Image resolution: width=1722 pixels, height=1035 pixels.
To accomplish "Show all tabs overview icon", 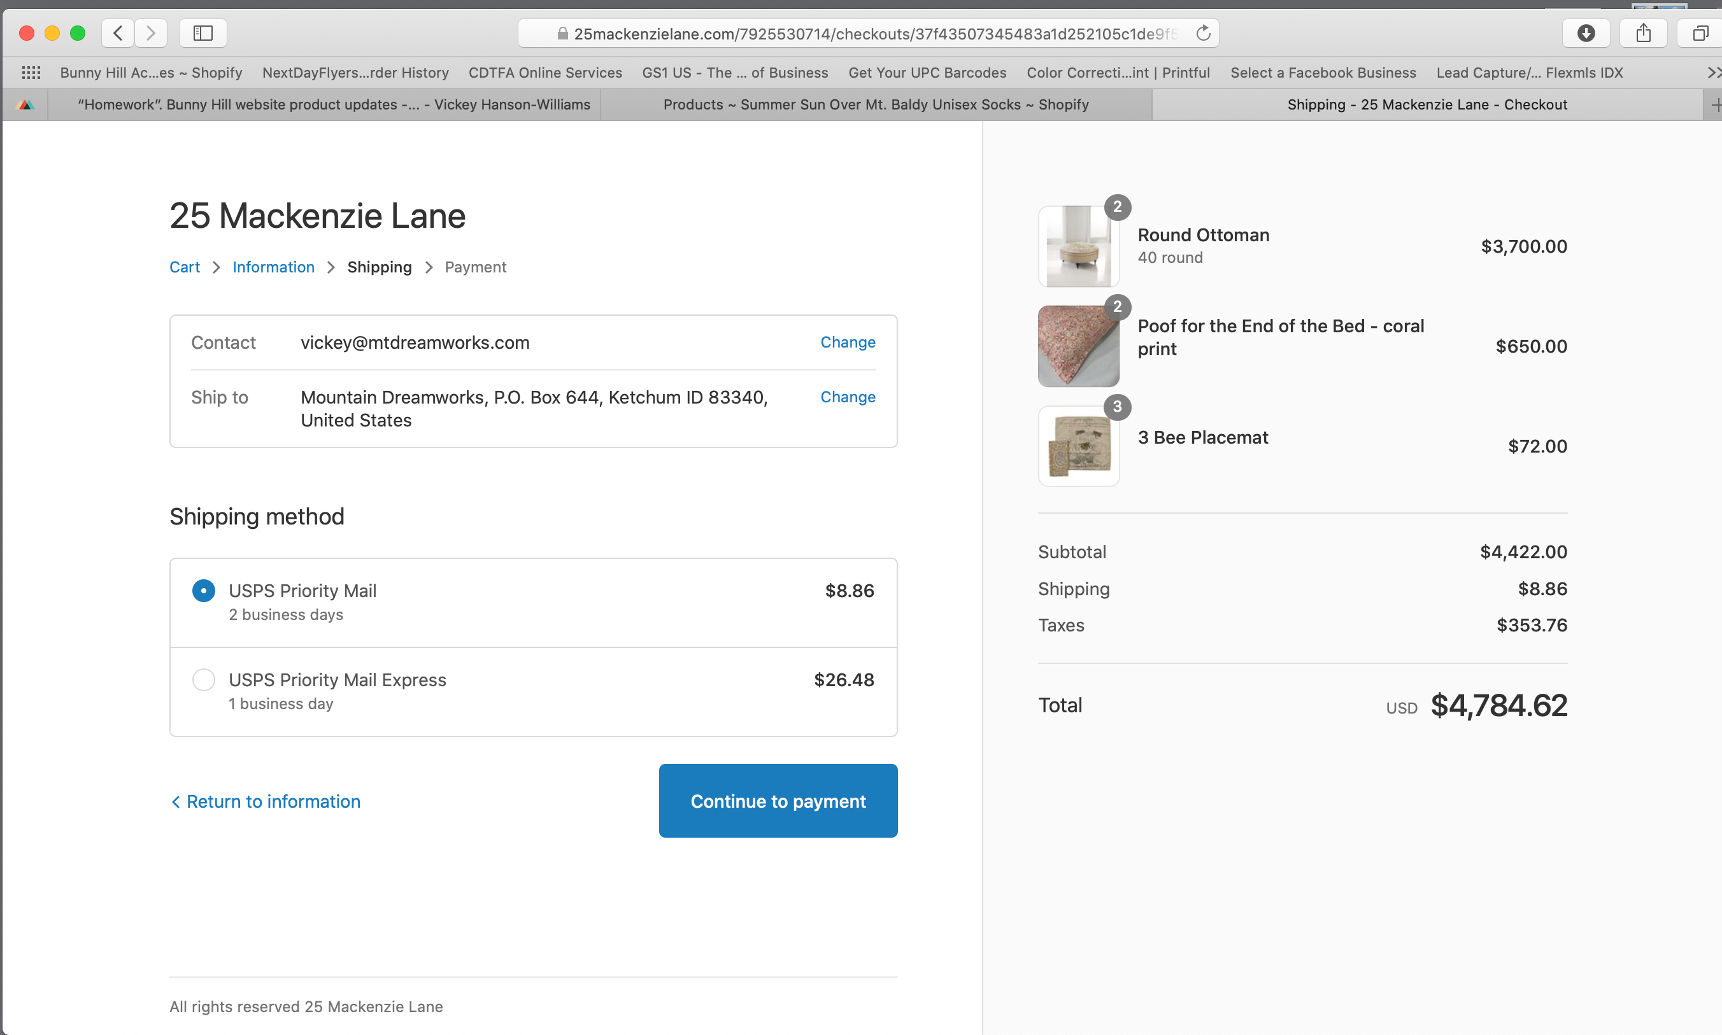I will 1700,32.
